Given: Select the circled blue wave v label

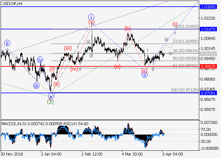Looking at the screenshot, I should coord(51,96).
